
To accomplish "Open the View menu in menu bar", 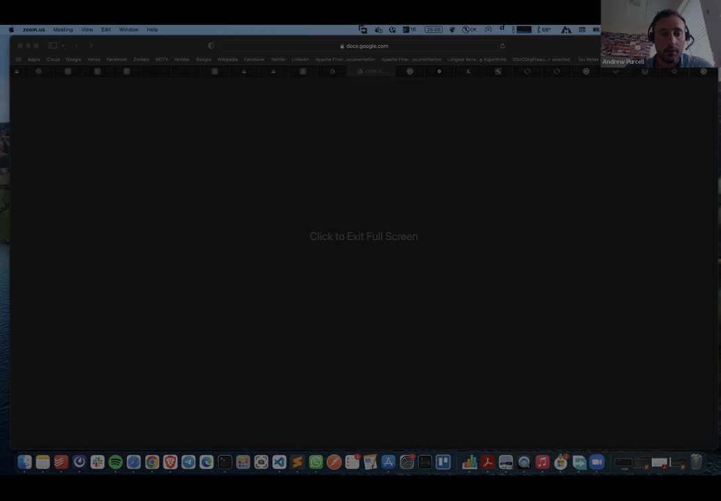I will point(87,30).
